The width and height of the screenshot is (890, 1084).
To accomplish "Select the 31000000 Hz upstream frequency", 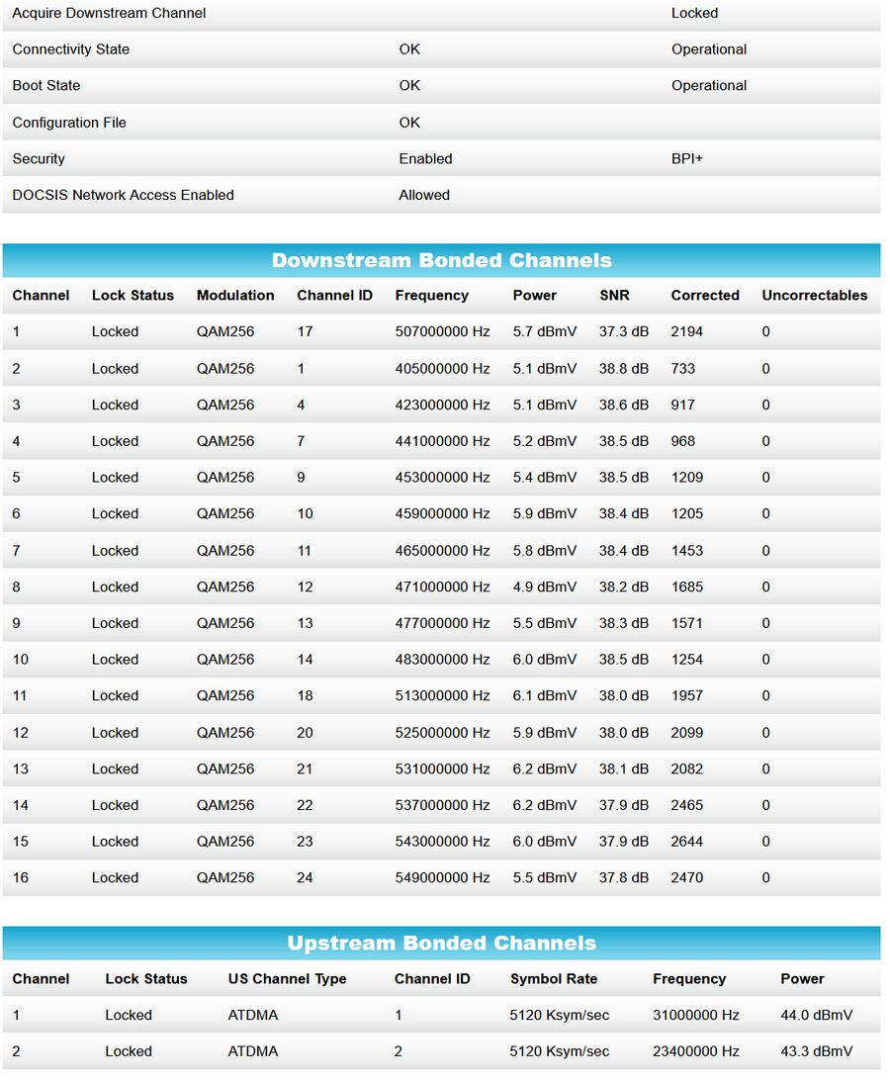I will pyautogui.click(x=696, y=1016).
